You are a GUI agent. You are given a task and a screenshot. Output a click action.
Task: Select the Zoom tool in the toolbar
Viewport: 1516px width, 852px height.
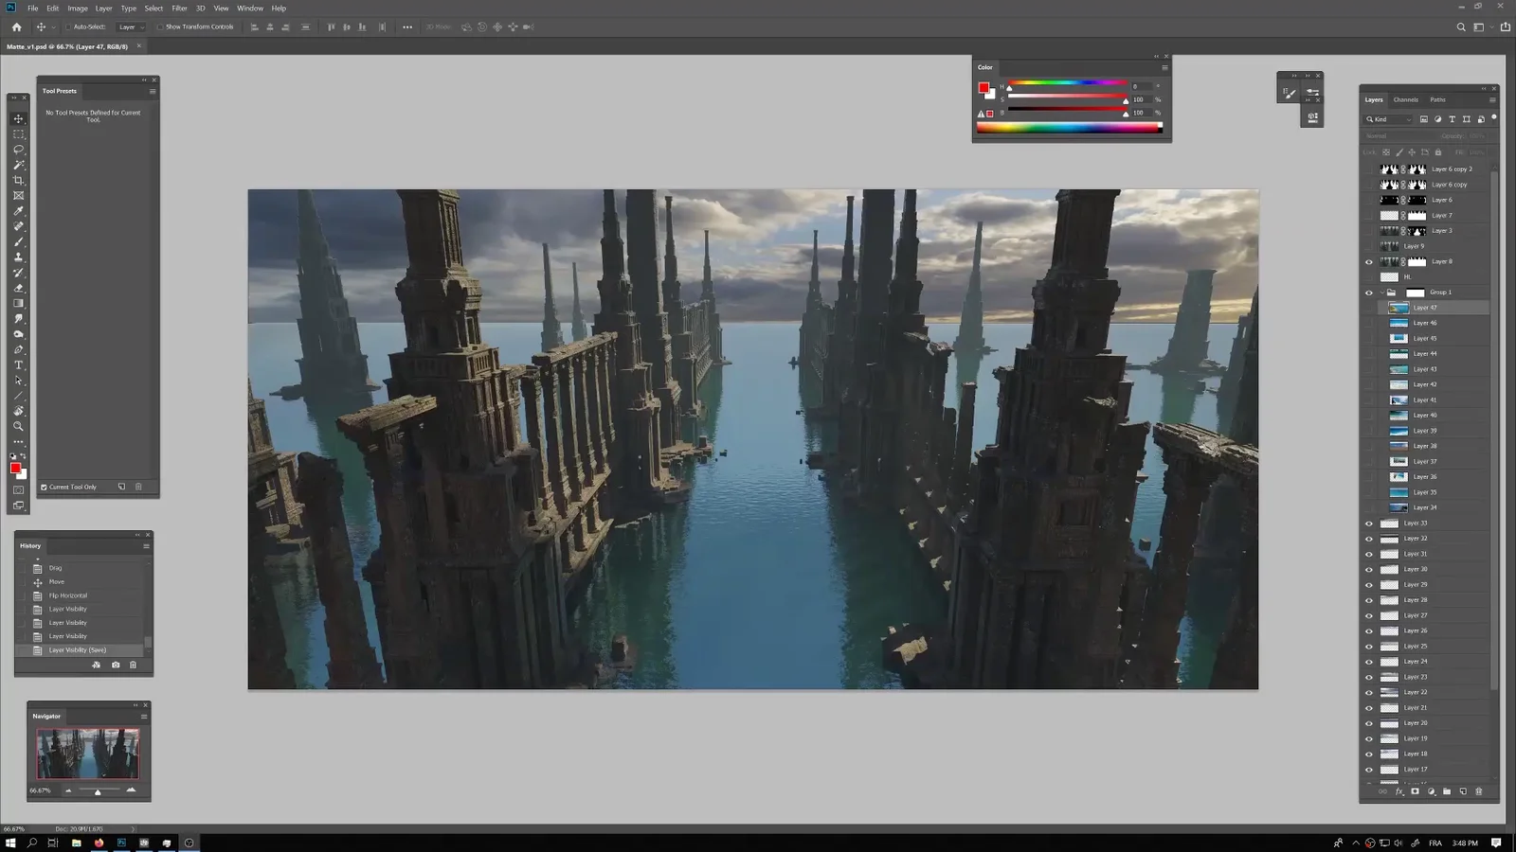tap(18, 426)
